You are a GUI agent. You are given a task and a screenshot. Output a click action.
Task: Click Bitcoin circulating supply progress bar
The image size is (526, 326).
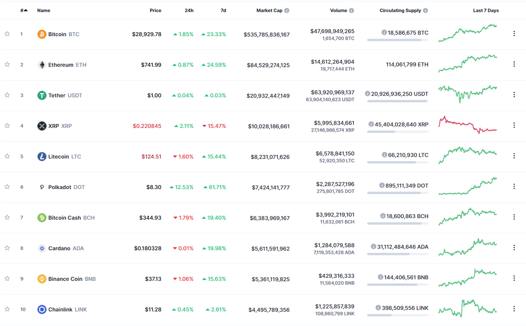398,40
